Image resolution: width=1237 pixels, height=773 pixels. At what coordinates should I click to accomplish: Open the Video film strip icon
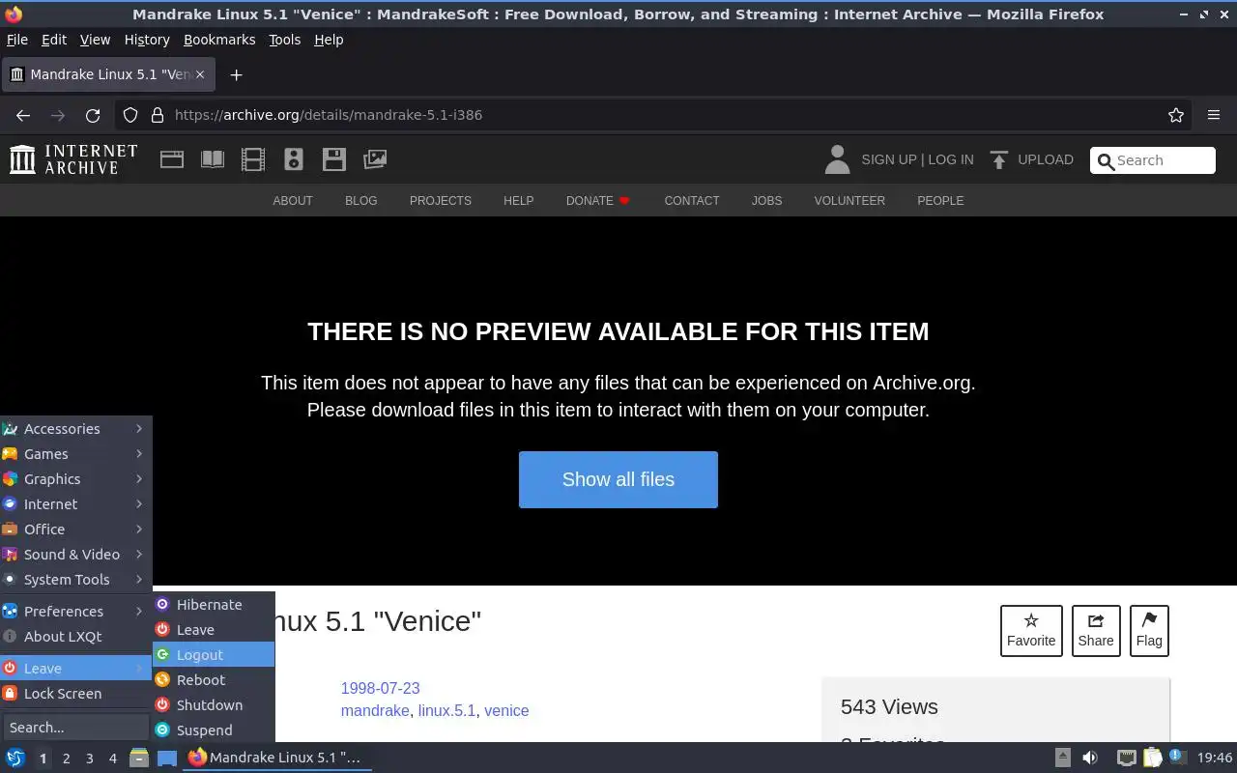[x=253, y=159]
